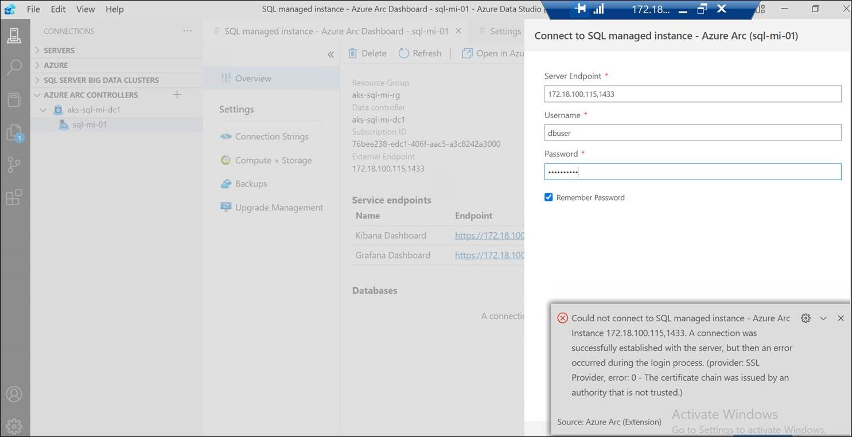This screenshot has height=437, width=852.
Task: Select the Search icon in the activity bar
Action: point(14,68)
